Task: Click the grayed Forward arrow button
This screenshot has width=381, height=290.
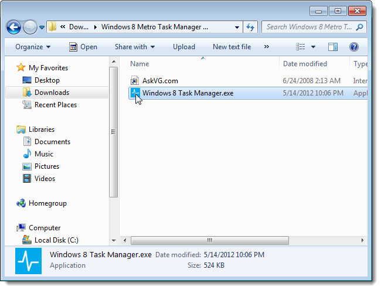Action: click(x=30, y=27)
